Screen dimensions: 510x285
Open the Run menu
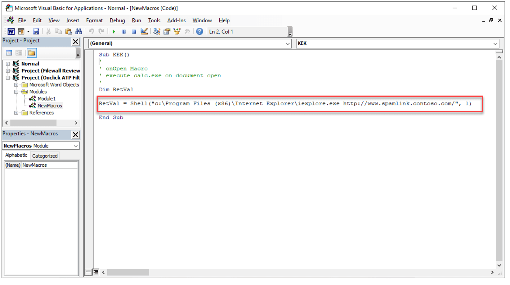click(x=136, y=20)
